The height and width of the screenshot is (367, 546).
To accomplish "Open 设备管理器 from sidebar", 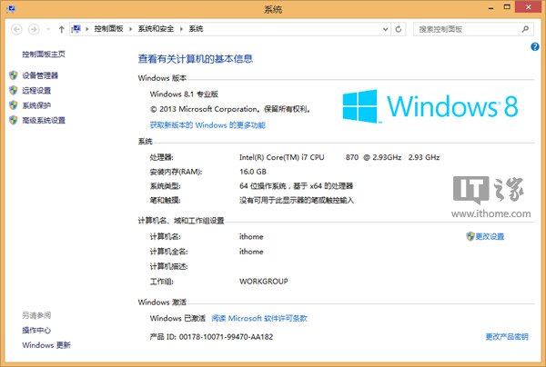I will click(40, 75).
